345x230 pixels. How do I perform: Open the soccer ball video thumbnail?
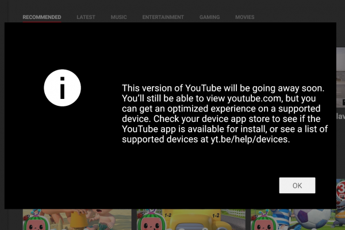298,220
